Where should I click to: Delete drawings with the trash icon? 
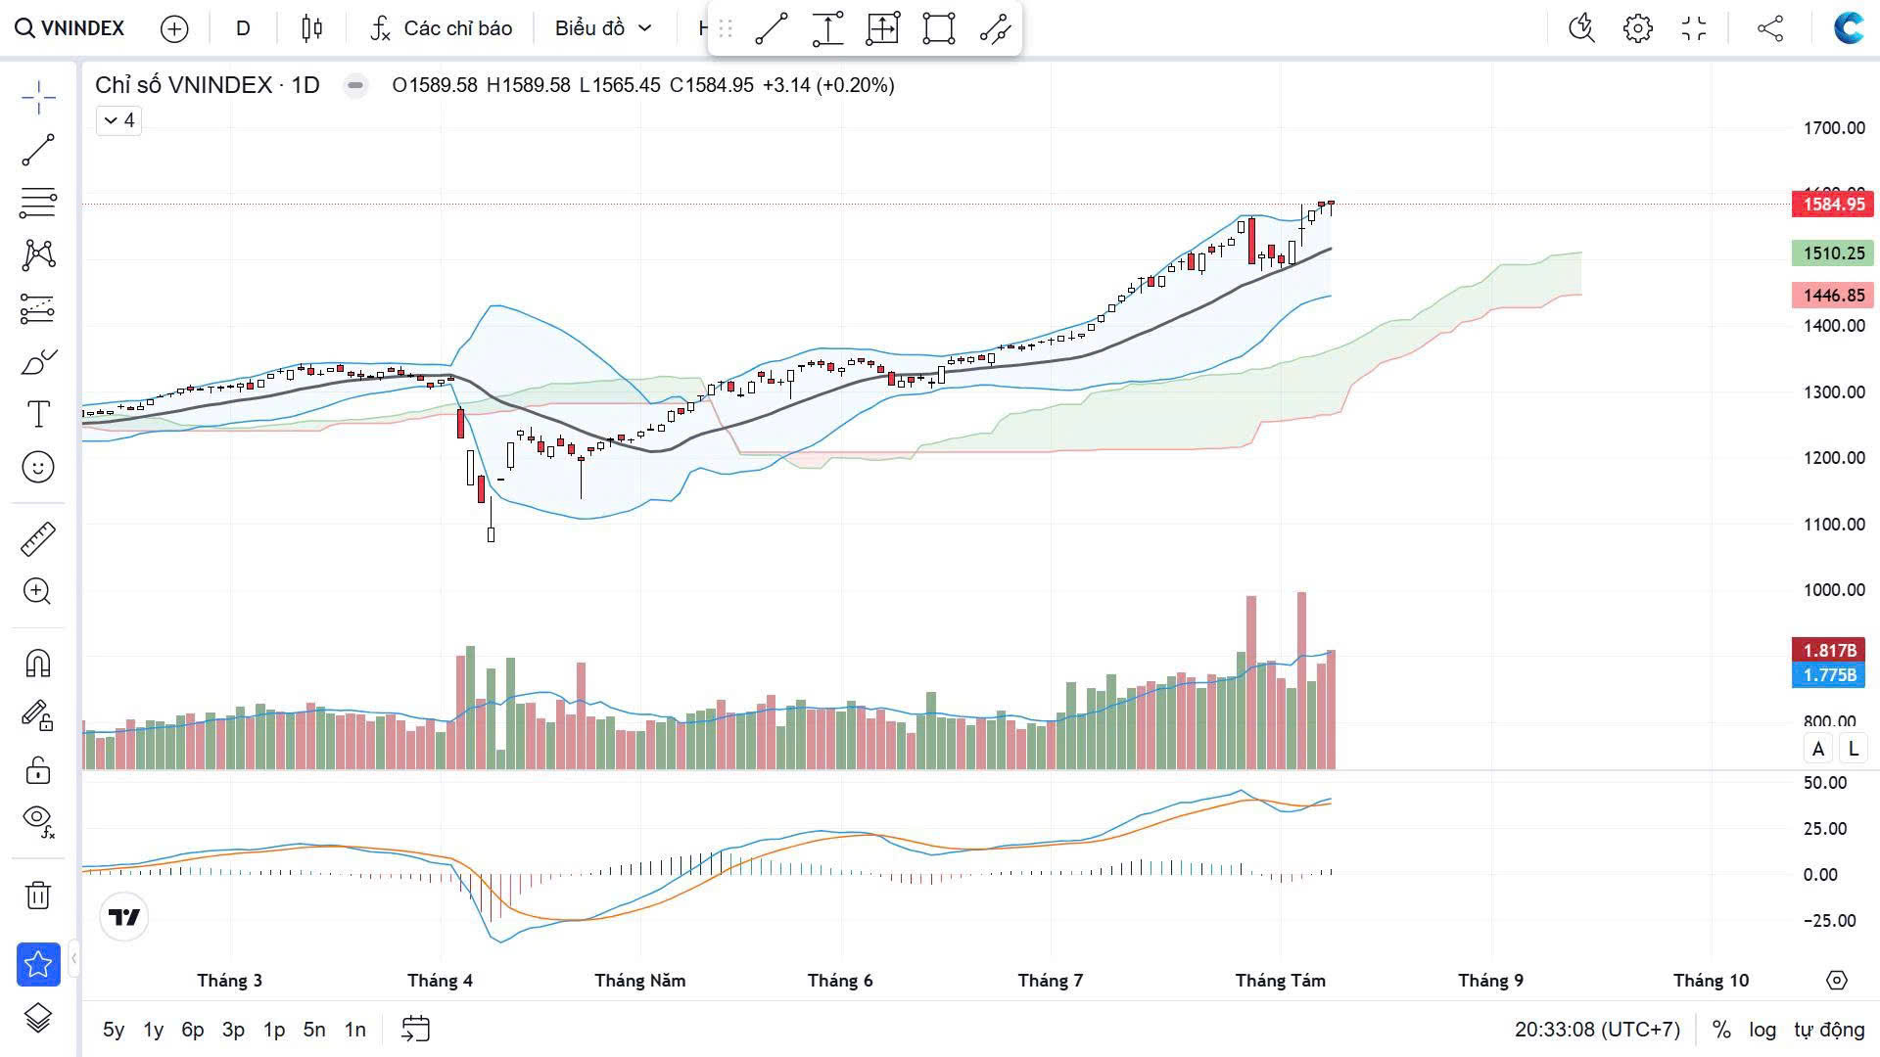coord(38,895)
